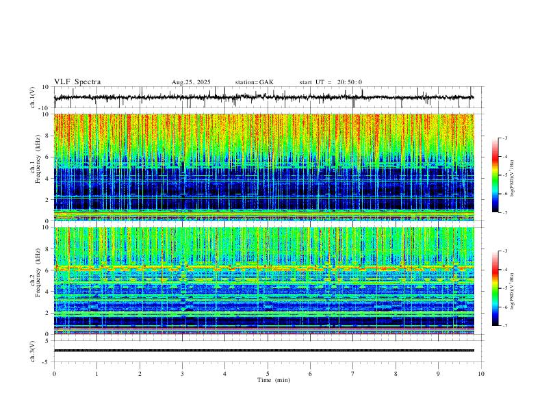Click the time axis tick label '7'
The image size is (542, 419).
[x=353, y=374]
